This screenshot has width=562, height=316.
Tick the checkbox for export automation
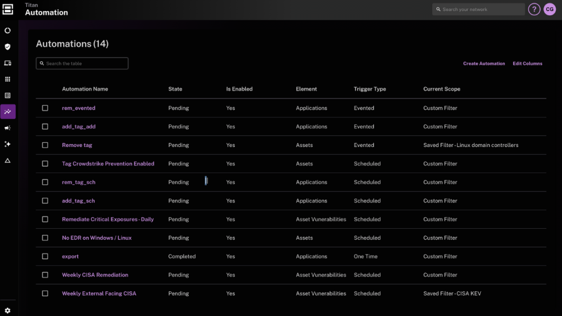coord(45,257)
